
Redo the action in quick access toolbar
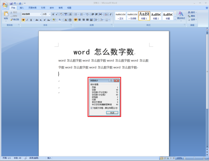point(20,3)
